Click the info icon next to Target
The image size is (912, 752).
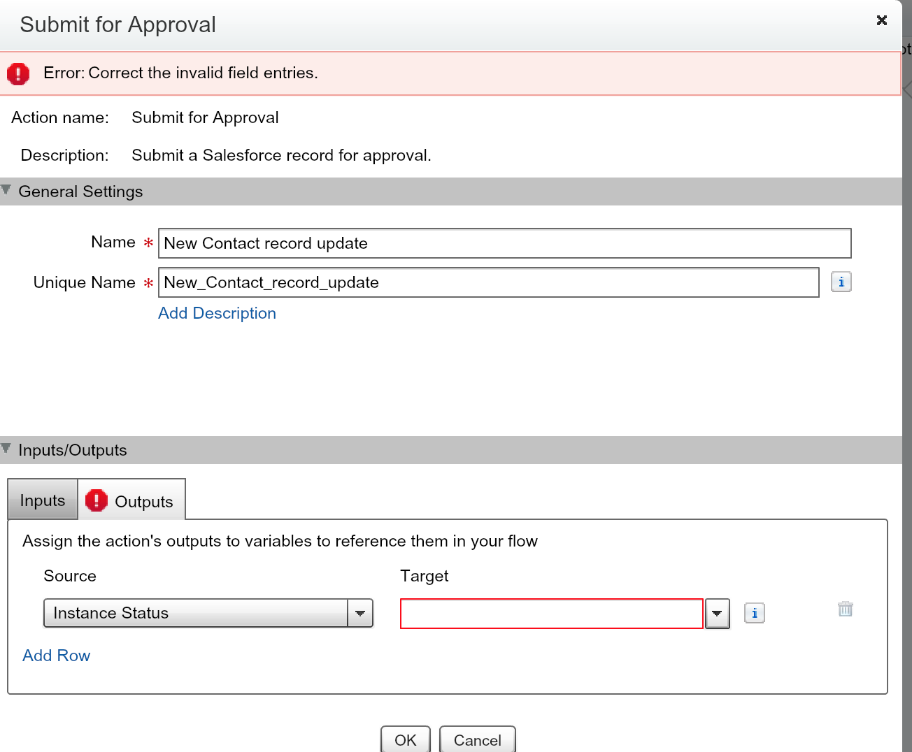[x=754, y=613]
